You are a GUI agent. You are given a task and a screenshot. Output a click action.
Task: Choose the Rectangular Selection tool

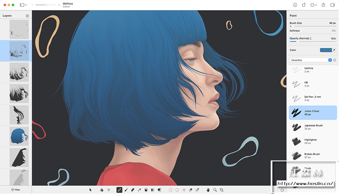tap(170, 190)
